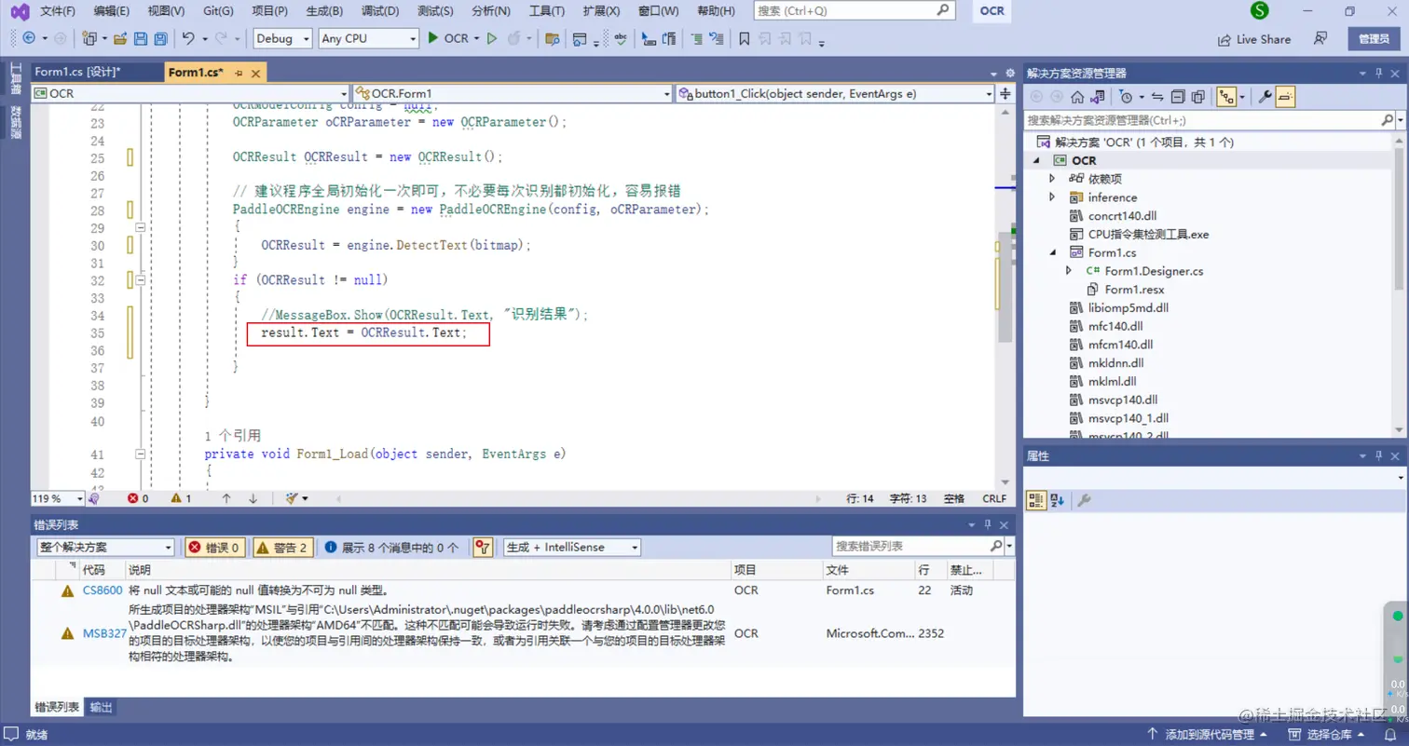Toggle the Preview Selected Items button in Solution Explorer

coord(1285,97)
